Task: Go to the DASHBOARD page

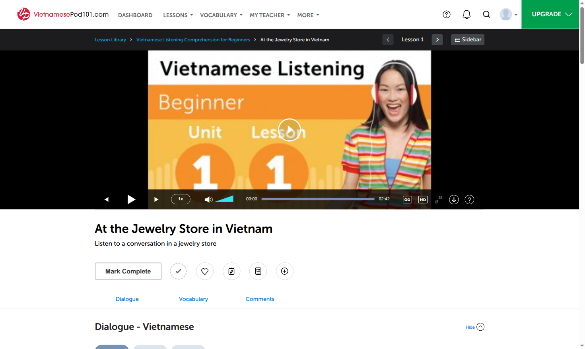Action: pos(135,15)
